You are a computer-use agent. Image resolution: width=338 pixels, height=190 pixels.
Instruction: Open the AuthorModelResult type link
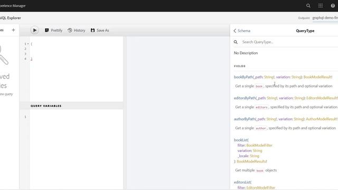pos(322,119)
